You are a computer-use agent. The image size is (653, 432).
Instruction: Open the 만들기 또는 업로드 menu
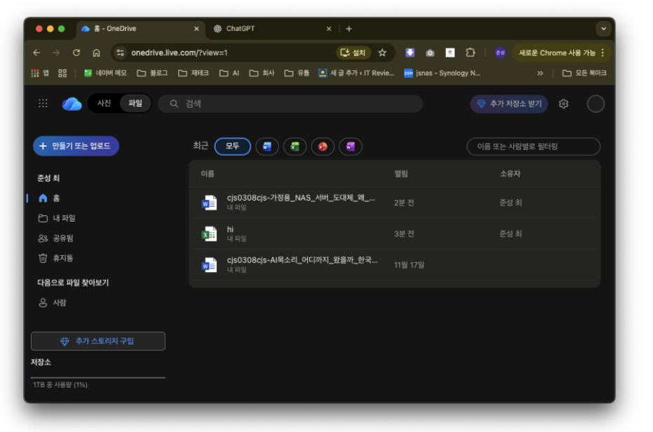(76, 146)
